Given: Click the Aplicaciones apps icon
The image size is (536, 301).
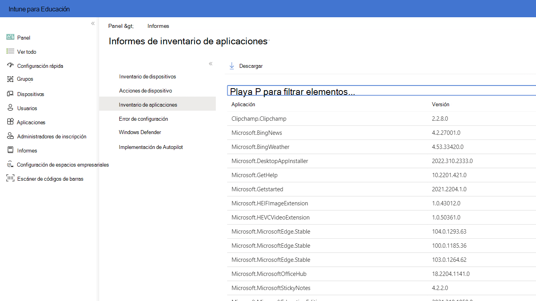Looking at the screenshot, I should tap(10, 122).
